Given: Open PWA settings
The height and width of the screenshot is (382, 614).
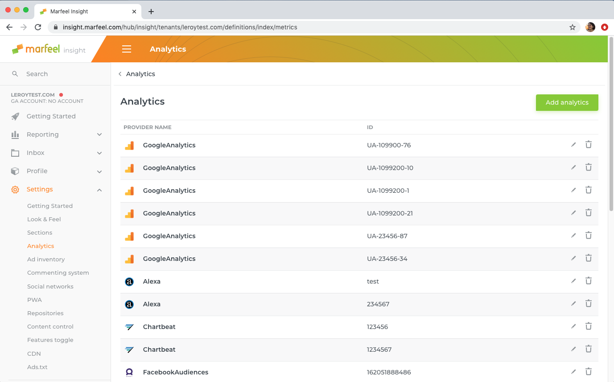Looking at the screenshot, I should (x=34, y=300).
